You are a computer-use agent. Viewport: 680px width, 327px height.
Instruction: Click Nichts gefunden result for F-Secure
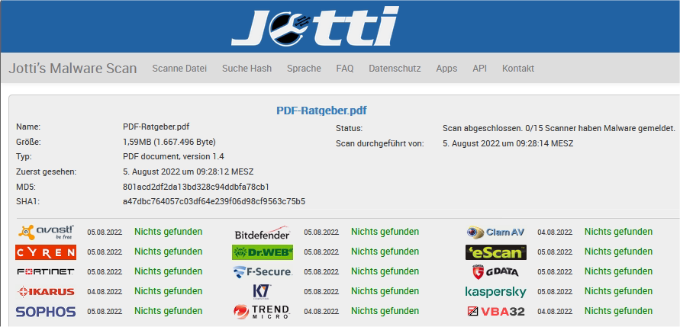[385, 271]
